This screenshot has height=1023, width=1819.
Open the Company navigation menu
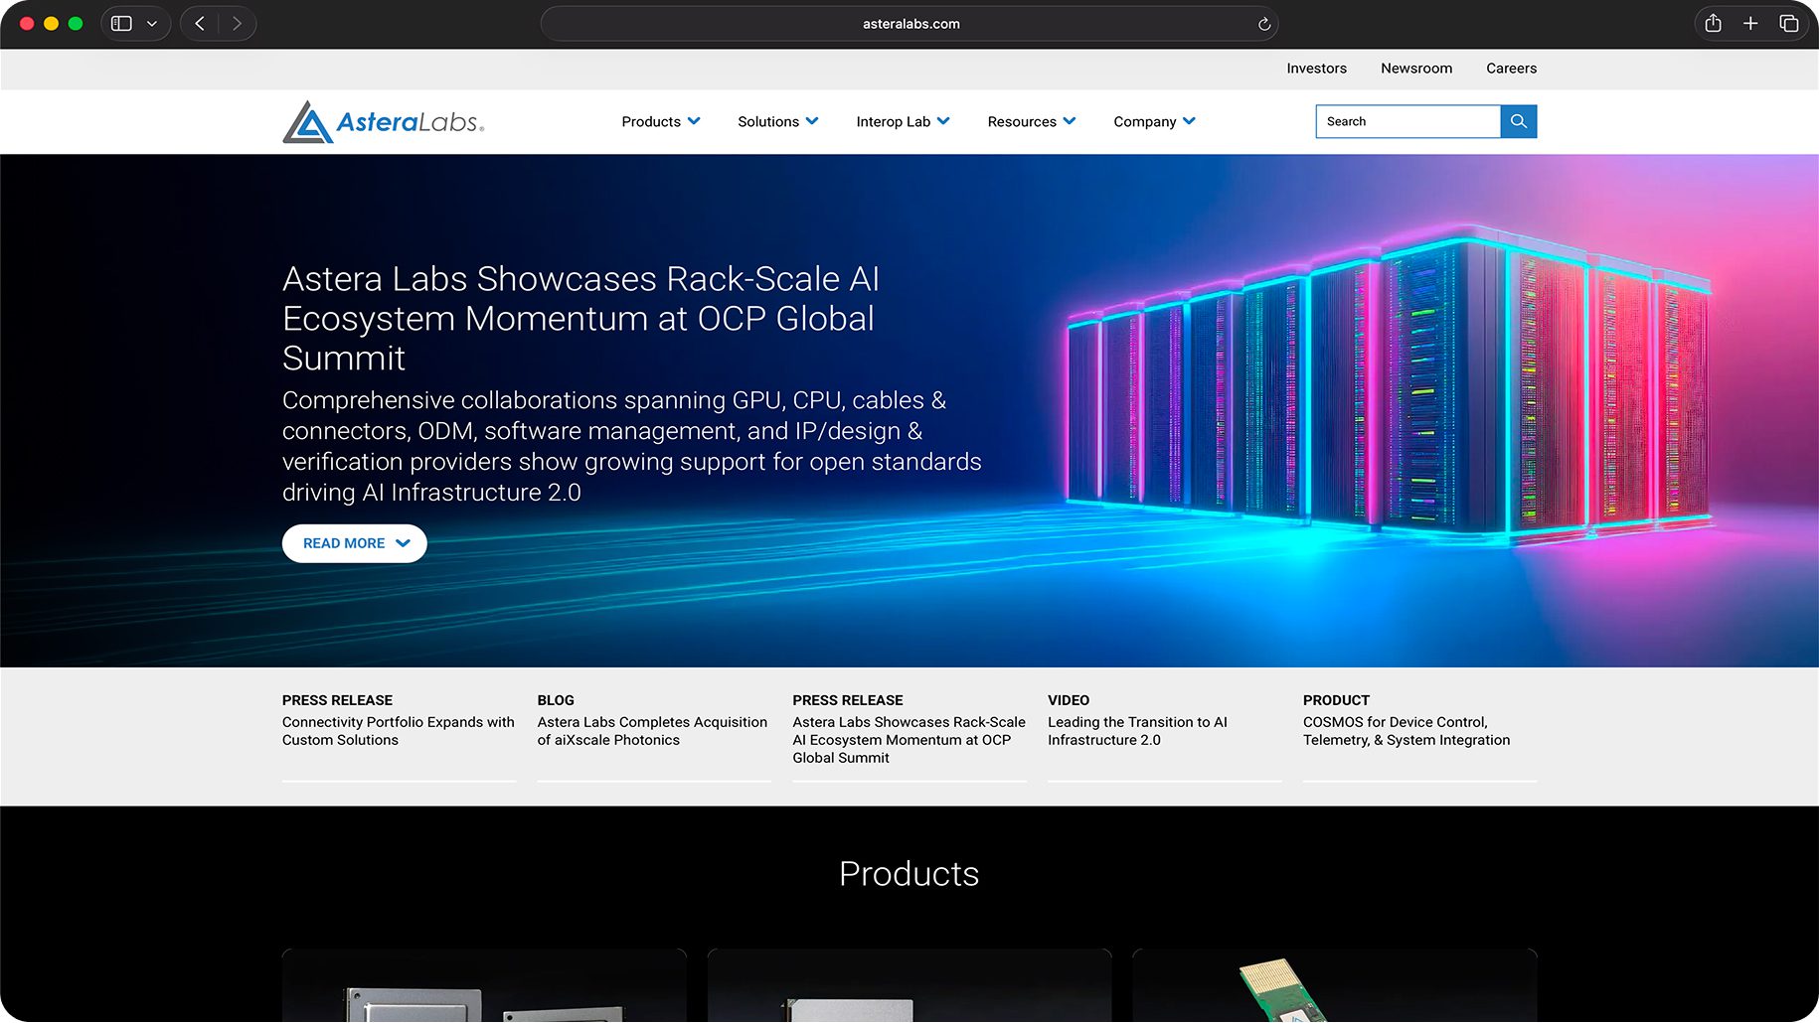pos(1153,121)
